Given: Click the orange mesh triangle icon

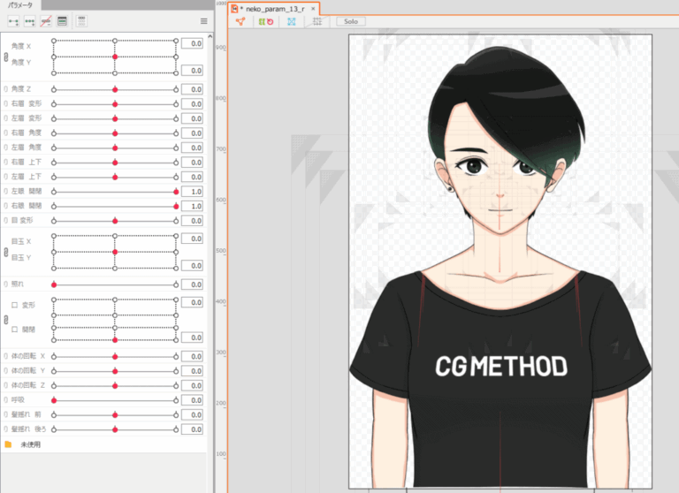Looking at the screenshot, I should [x=240, y=20].
